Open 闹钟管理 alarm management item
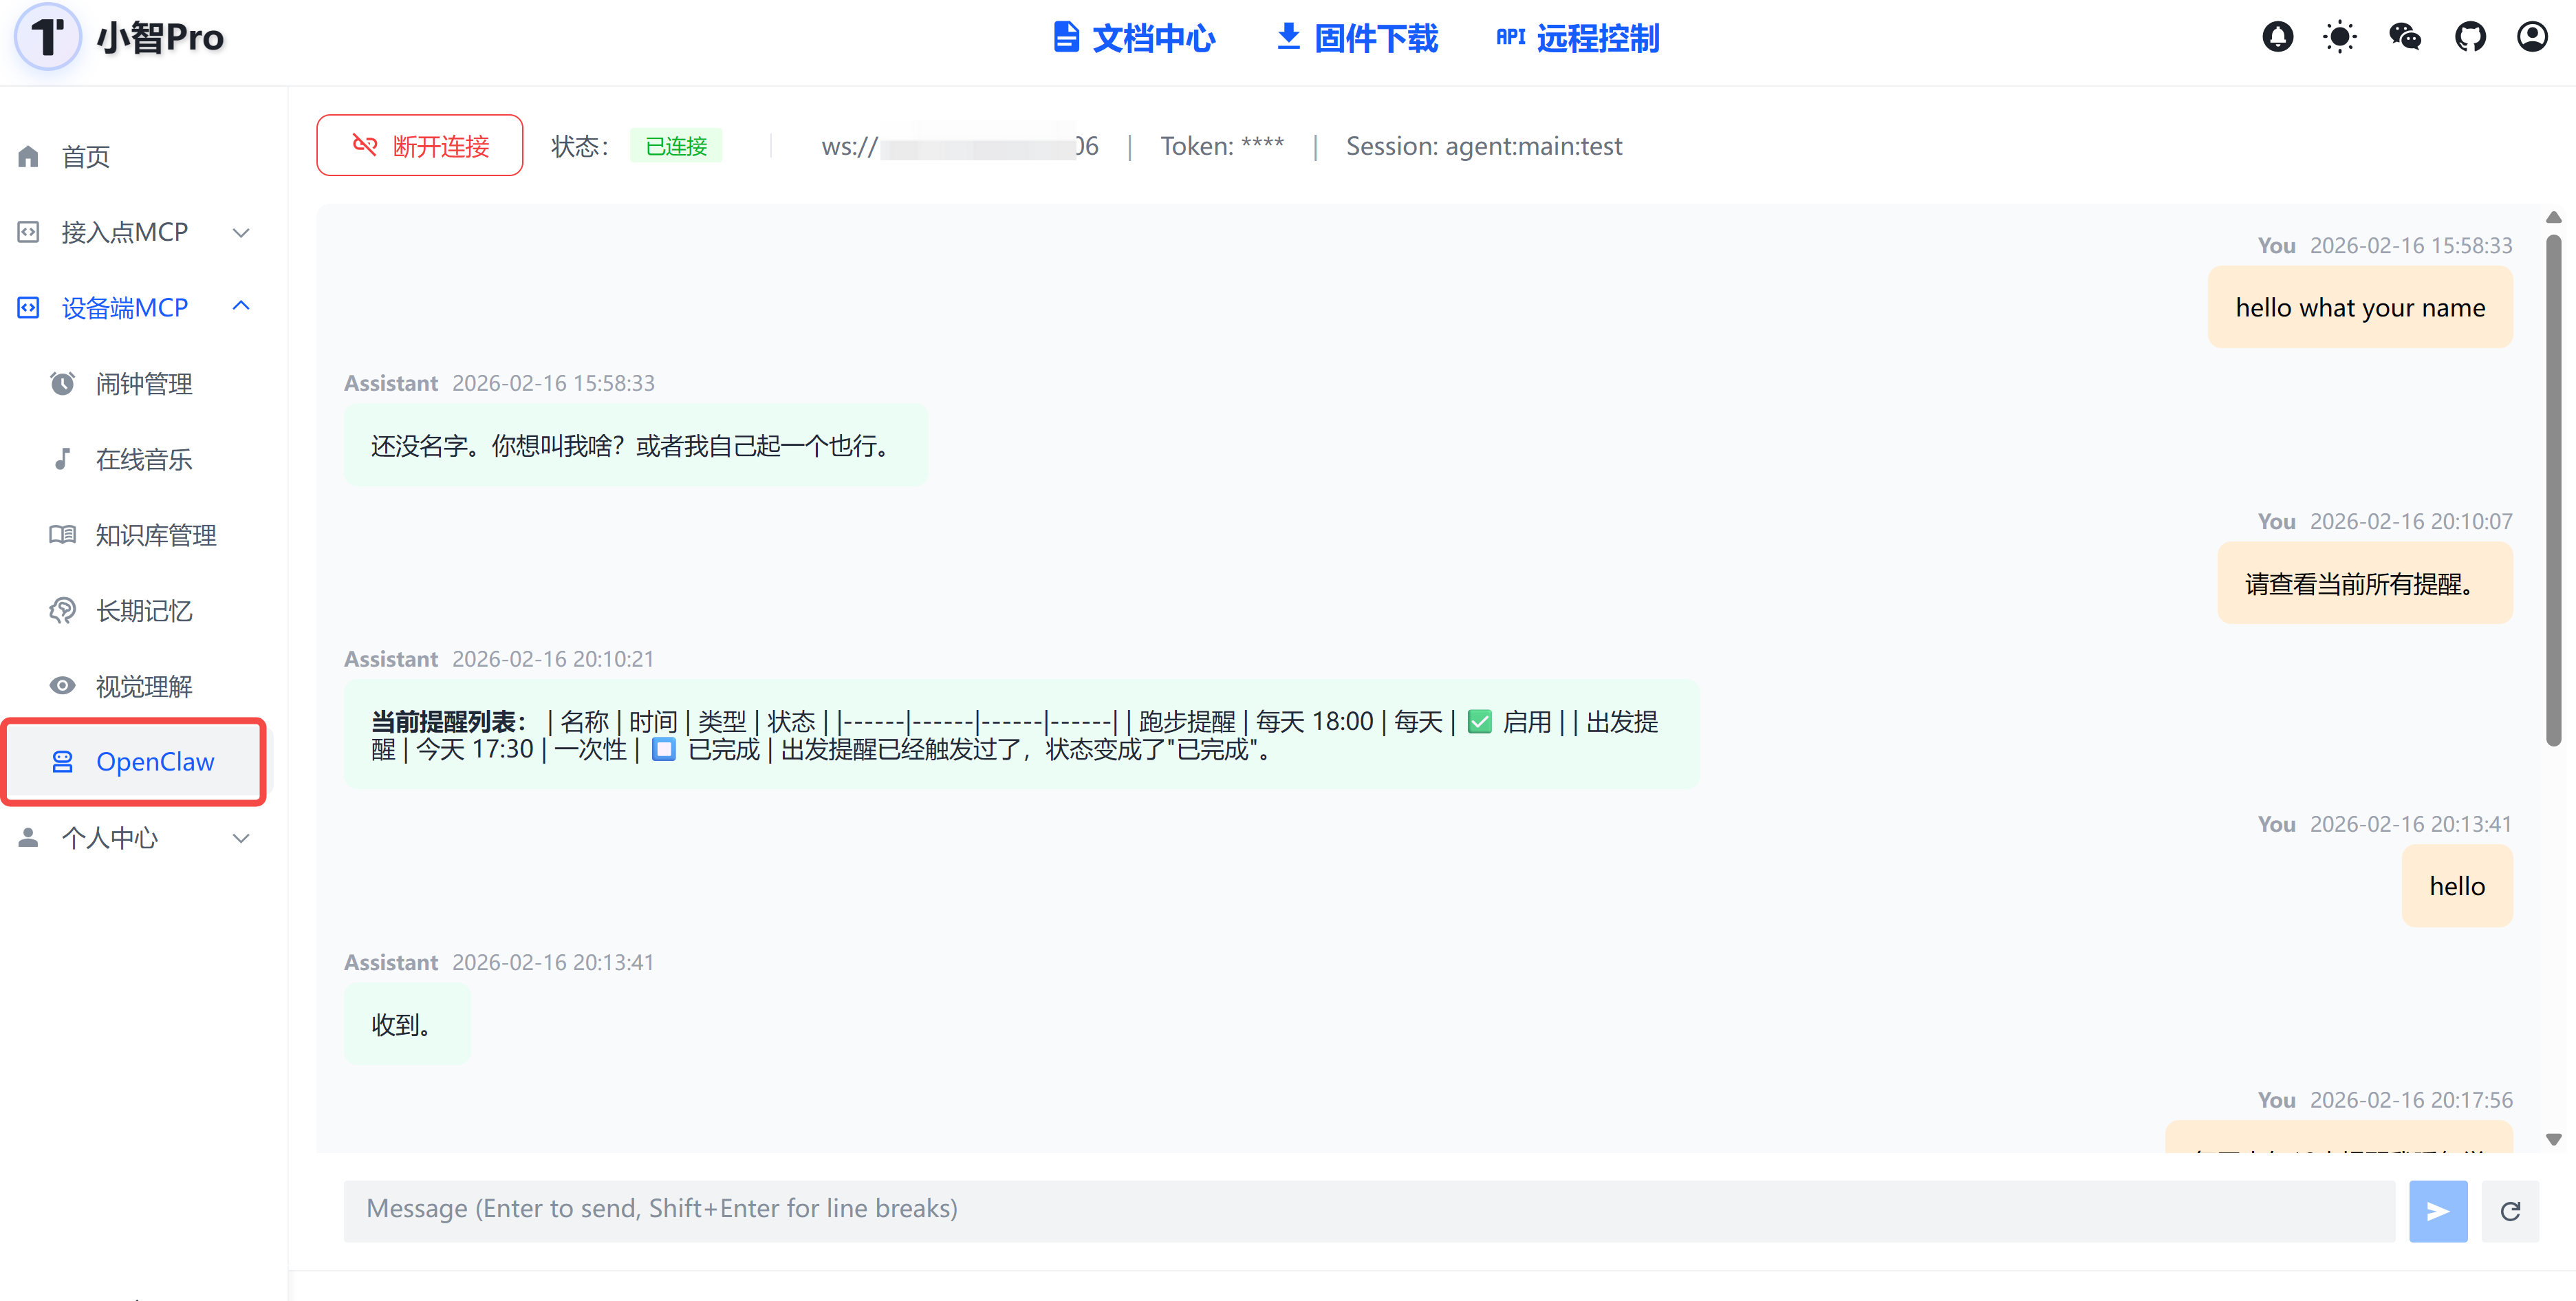 point(143,384)
